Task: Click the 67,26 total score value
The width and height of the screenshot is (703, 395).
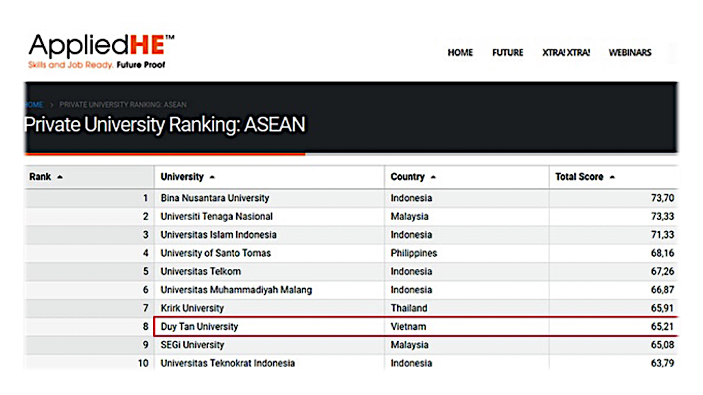Action: [662, 272]
